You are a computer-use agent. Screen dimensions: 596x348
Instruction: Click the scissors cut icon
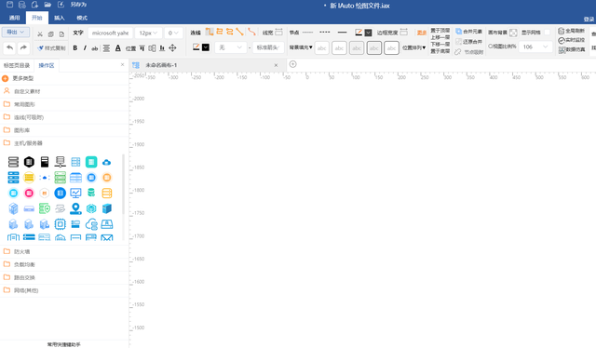pyautogui.click(x=40, y=33)
